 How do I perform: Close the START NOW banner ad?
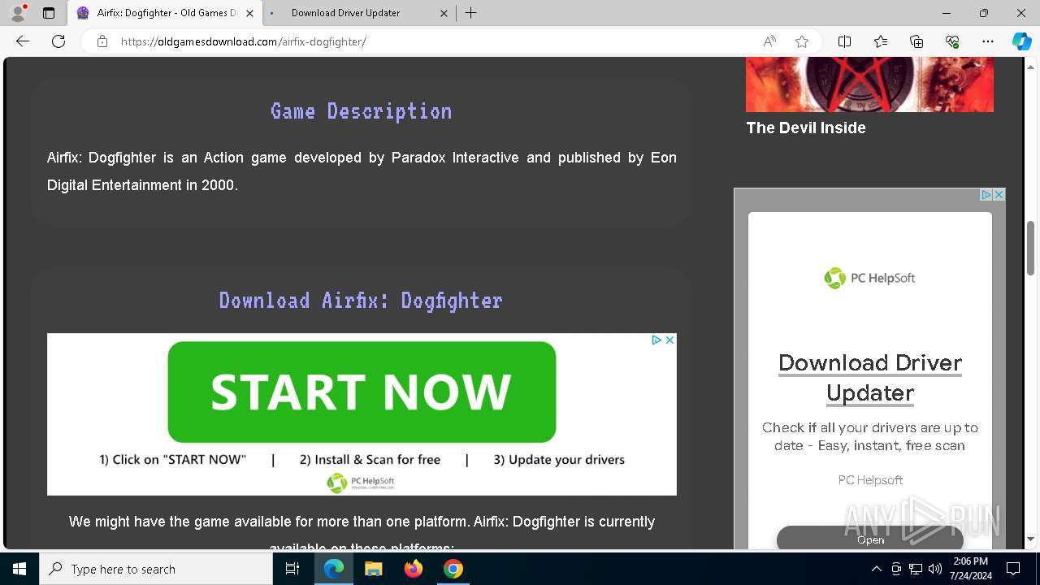click(x=669, y=340)
